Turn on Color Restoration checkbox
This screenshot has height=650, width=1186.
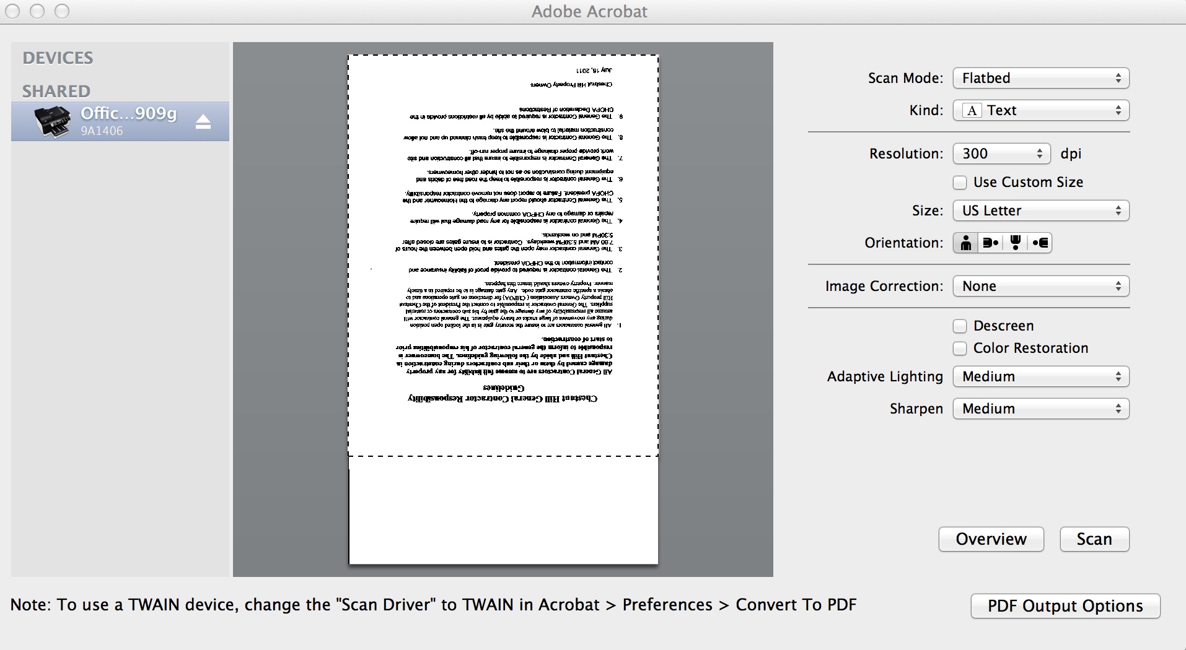[x=960, y=349]
